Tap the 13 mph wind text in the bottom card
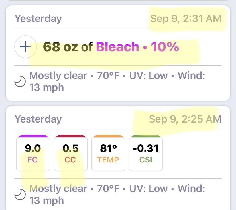The width and height of the screenshot is (236, 210). (x=46, y=201)
